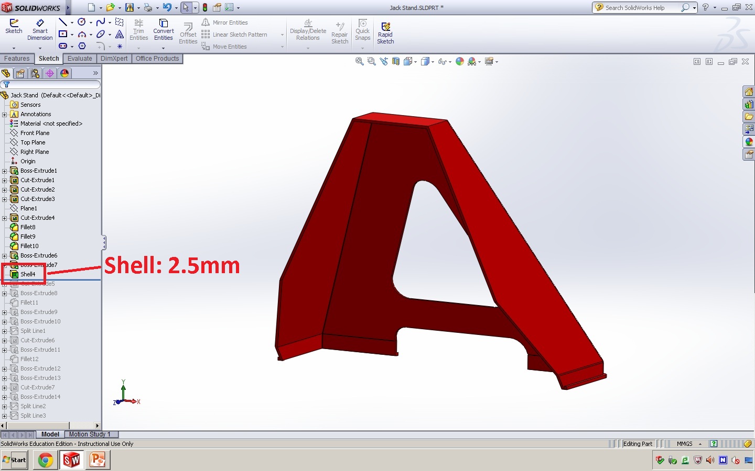Click the Convert Entities tool
Viewport: 755px width, 471px height.
point(163,30)
